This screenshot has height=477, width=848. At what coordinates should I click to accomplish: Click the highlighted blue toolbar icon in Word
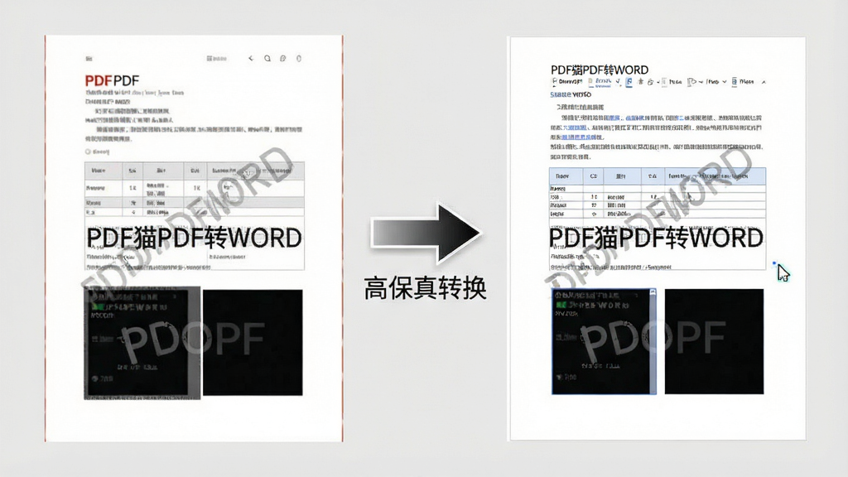[x=629, y=82]
